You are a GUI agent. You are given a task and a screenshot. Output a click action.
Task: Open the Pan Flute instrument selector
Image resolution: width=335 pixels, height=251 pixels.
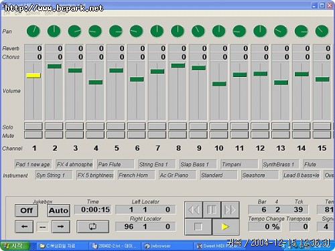pos(116,165)
